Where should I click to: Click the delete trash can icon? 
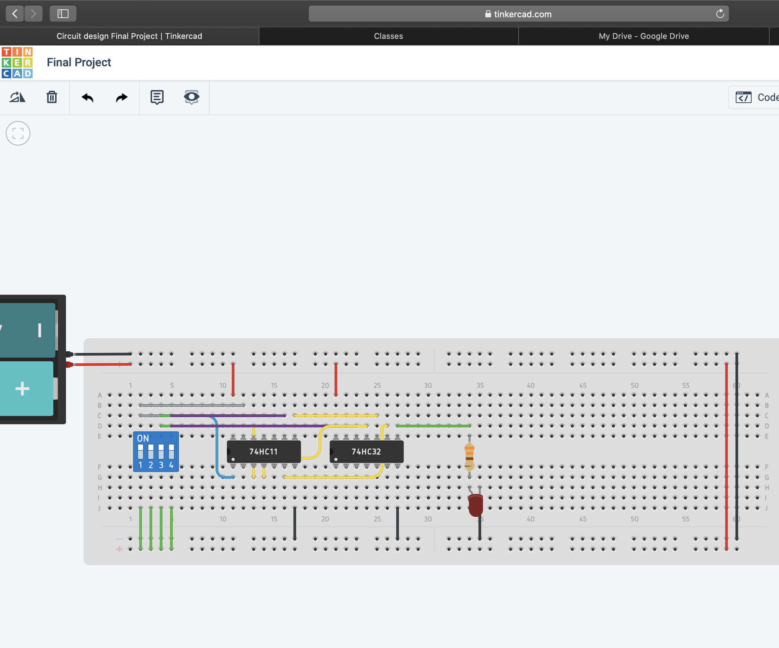point(52,97)
